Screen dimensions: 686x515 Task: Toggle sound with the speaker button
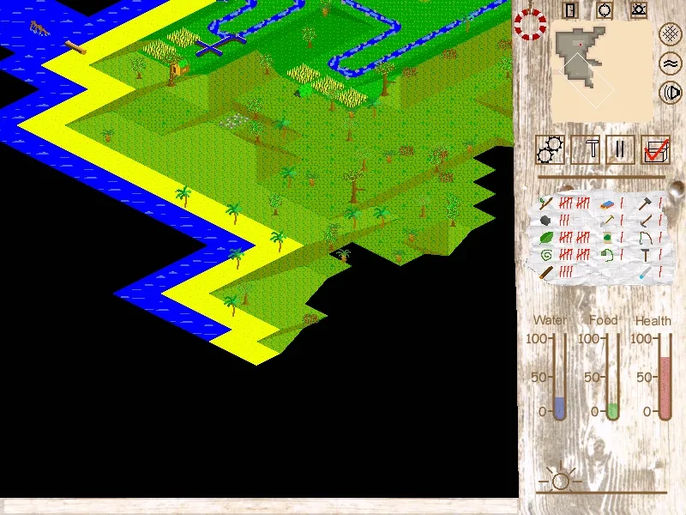670,93
